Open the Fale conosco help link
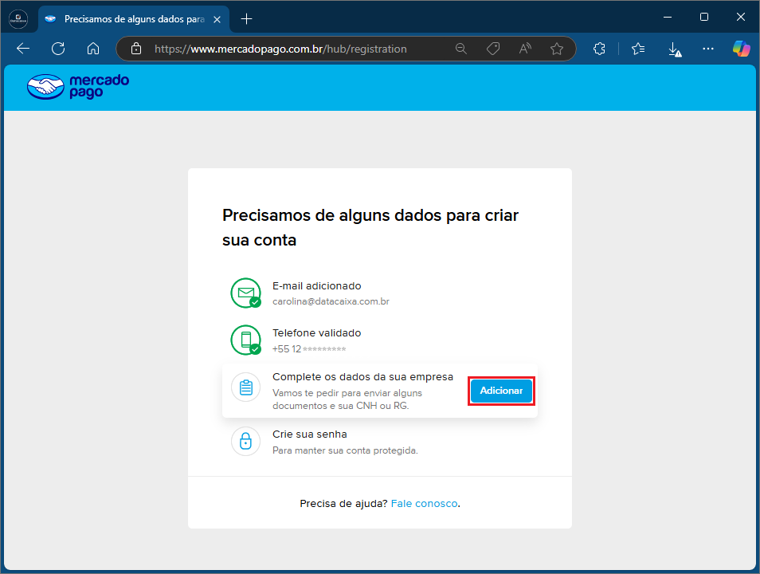This screenshot has height=574, width=760. (424, 504)
